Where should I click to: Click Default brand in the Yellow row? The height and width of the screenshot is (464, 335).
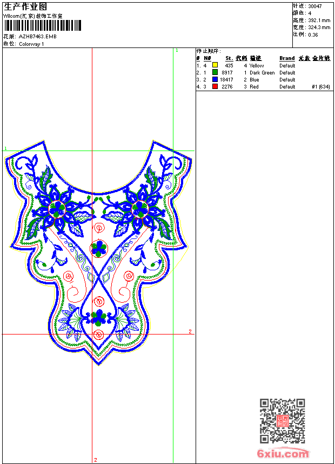(287, 66)
